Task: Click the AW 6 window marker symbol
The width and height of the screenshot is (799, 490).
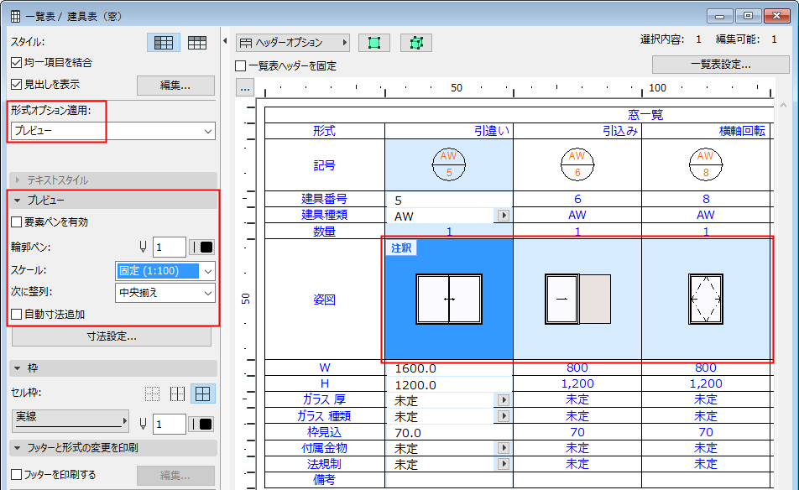Action: click(577, 164)
